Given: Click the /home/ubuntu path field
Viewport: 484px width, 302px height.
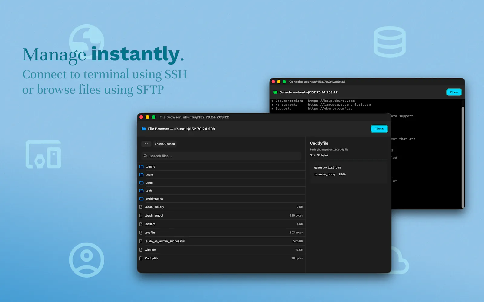Looking at the screenshot, I should pyautogui.click(x=165, y=144).
